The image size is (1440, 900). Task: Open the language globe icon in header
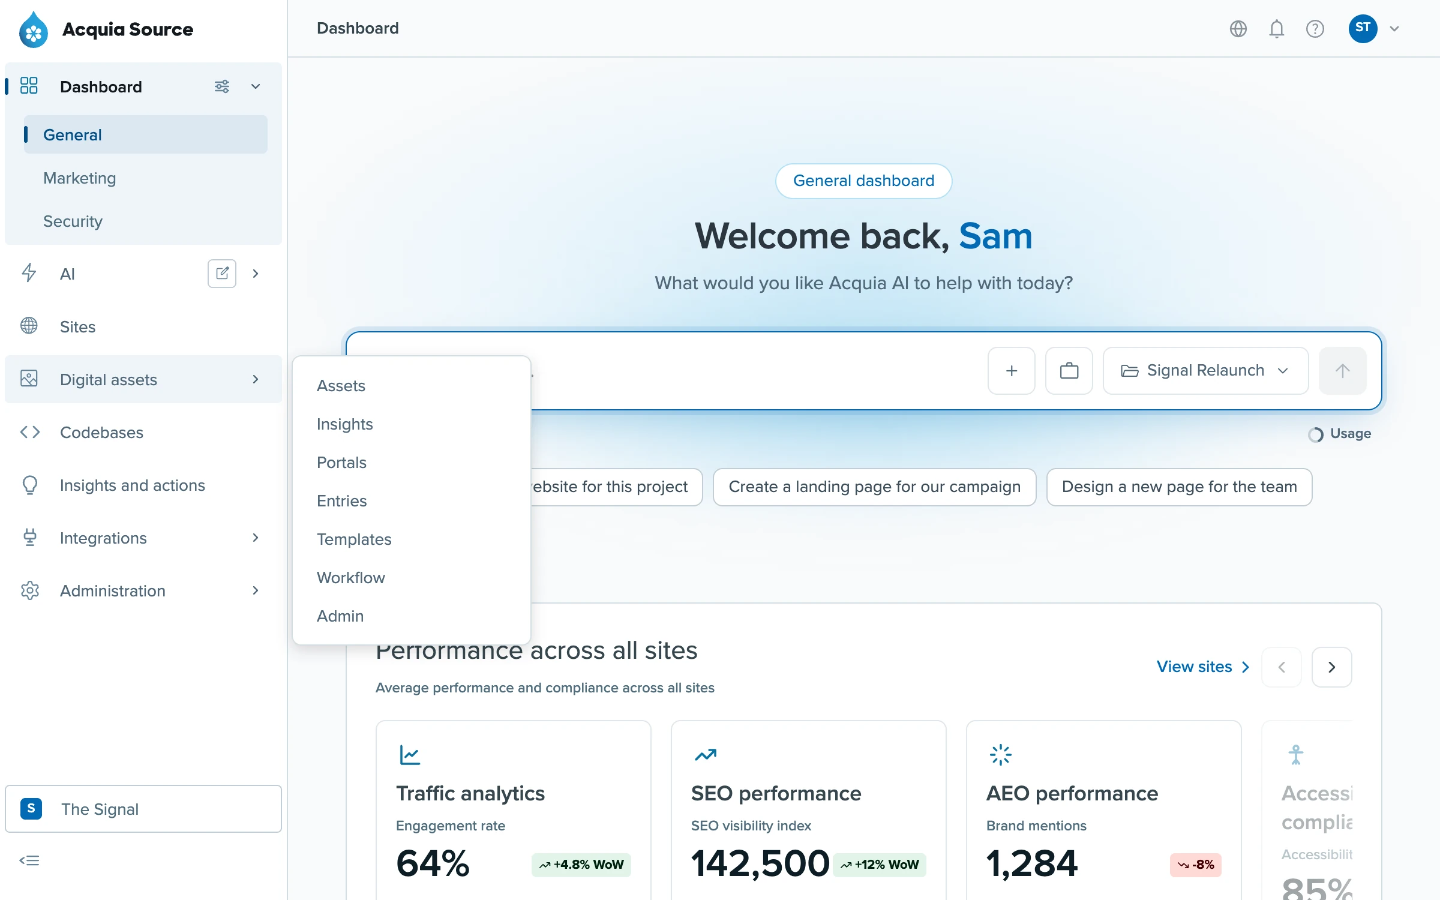[1238, 28]
